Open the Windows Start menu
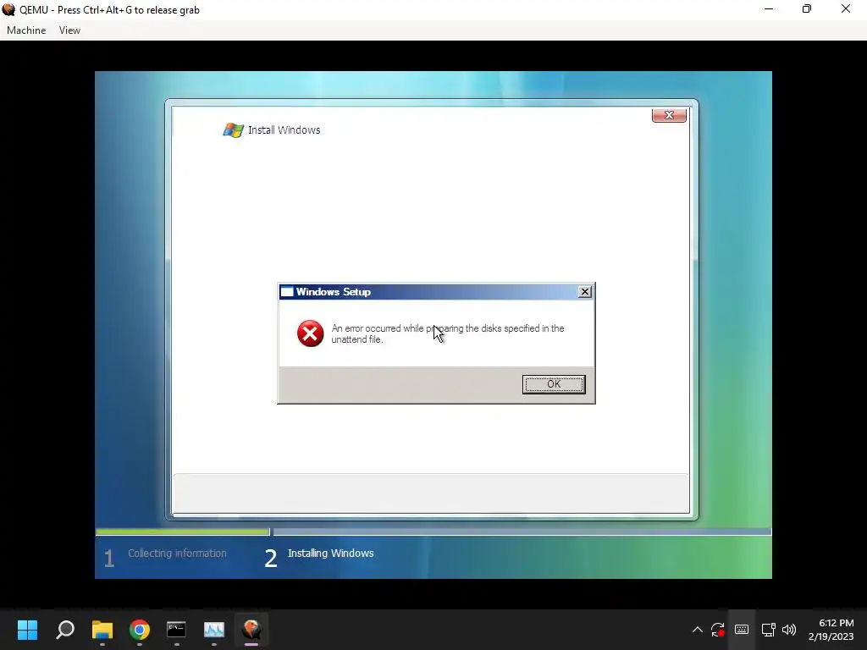Screen dimensions: 867x650 coord(28,630)
